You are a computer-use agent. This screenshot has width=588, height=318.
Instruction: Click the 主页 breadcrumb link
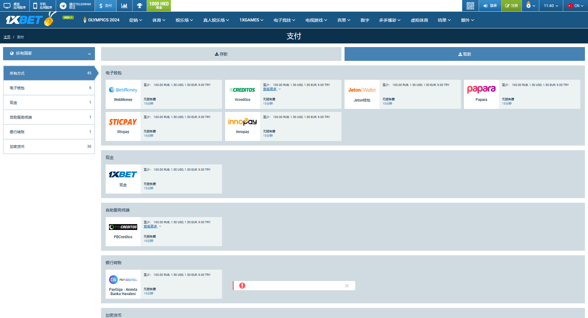[x=7, y=37]
